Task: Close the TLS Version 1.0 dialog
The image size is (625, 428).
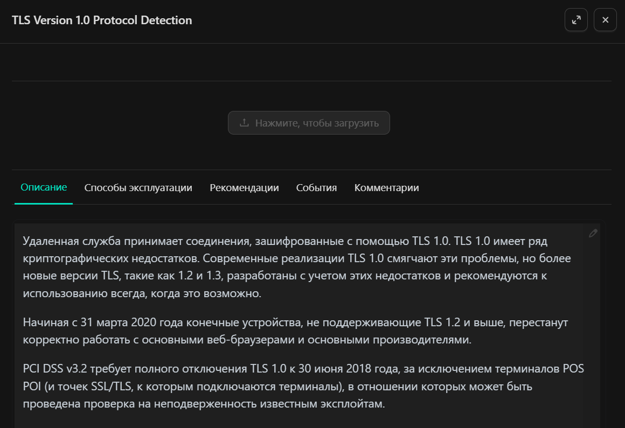Action: tap(605, 20)
